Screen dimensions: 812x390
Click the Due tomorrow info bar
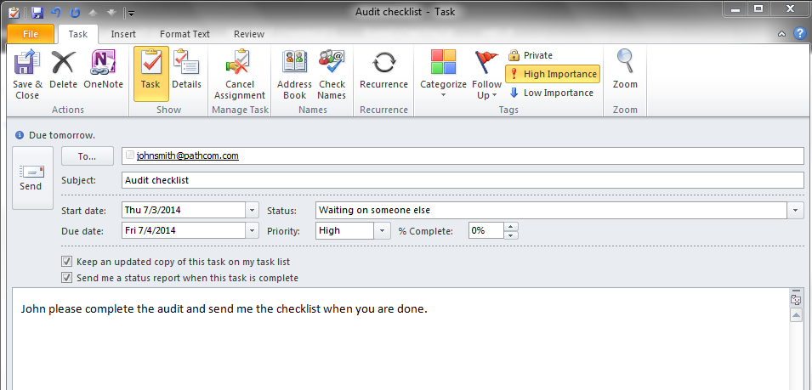pos(55,135)
